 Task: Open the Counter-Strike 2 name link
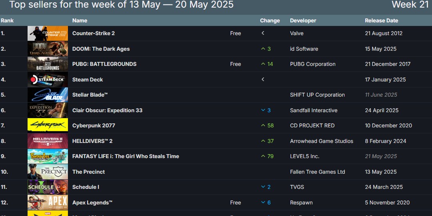(94, 33)
